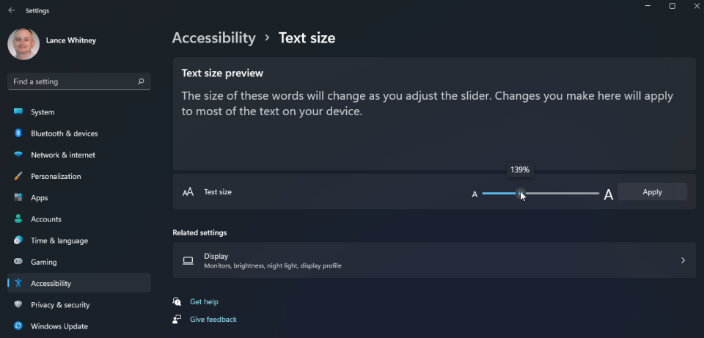Apply the new text size
The width and height of the screenshot is (704, 338).
[653, 191]
